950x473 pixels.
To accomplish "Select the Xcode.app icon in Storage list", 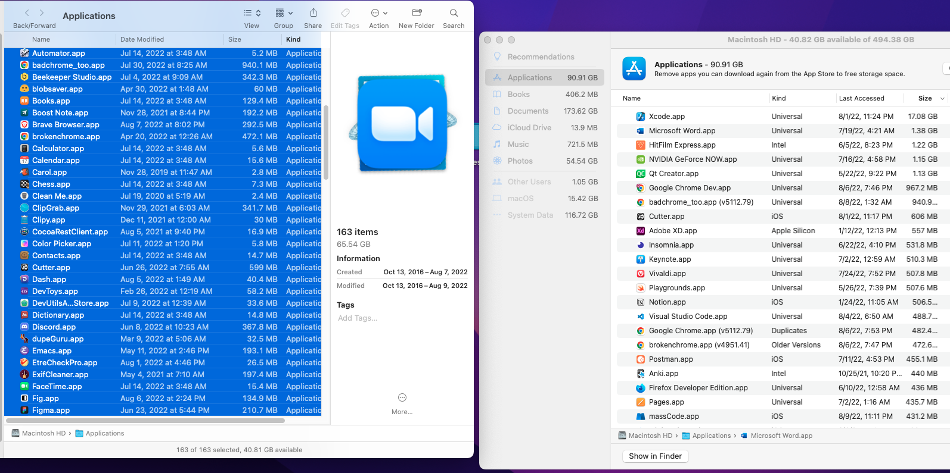I will [x=641, y=117].
